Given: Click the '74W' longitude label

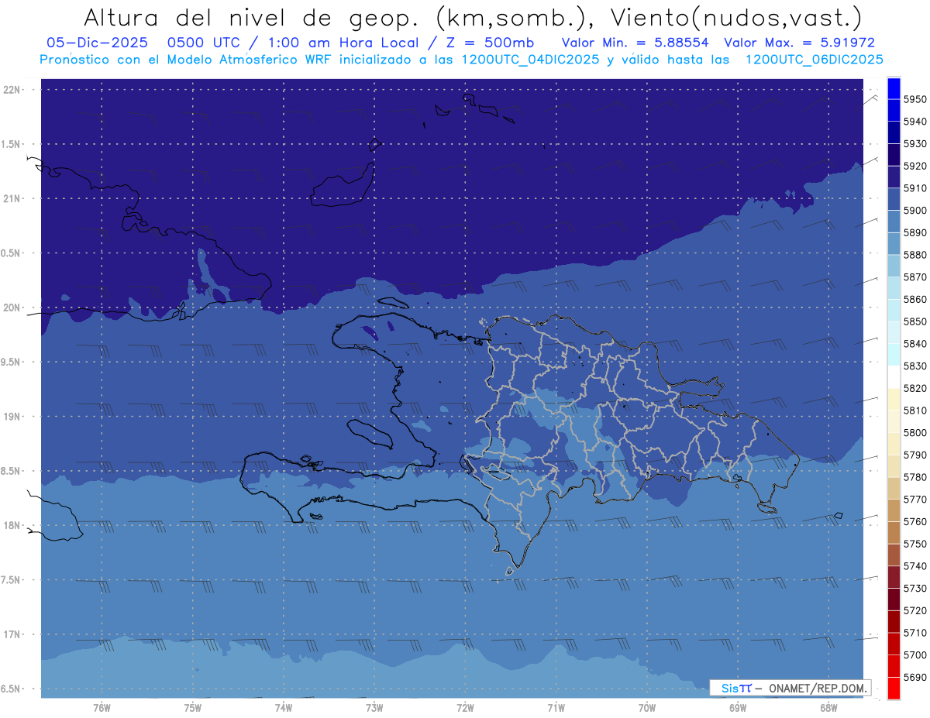Looking at the screenshot, I should click(284, 708).
